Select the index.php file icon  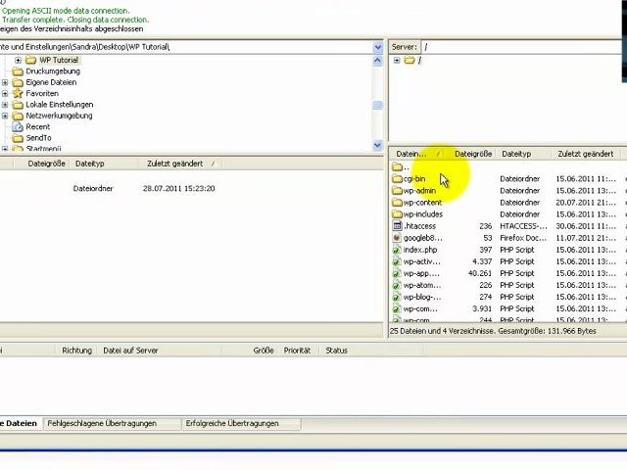tap(397, 250)
